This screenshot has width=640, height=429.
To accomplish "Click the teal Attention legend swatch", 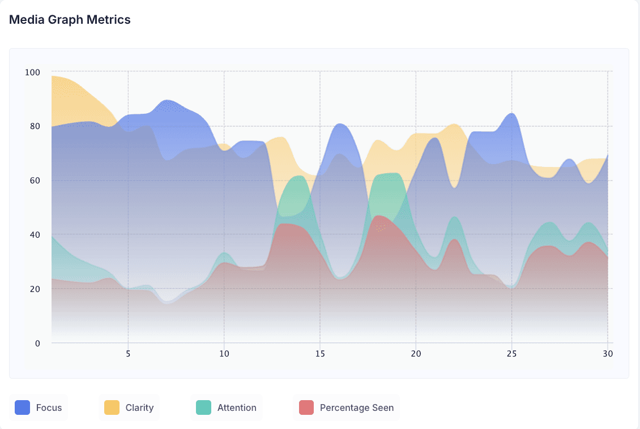I will (204, 407).
